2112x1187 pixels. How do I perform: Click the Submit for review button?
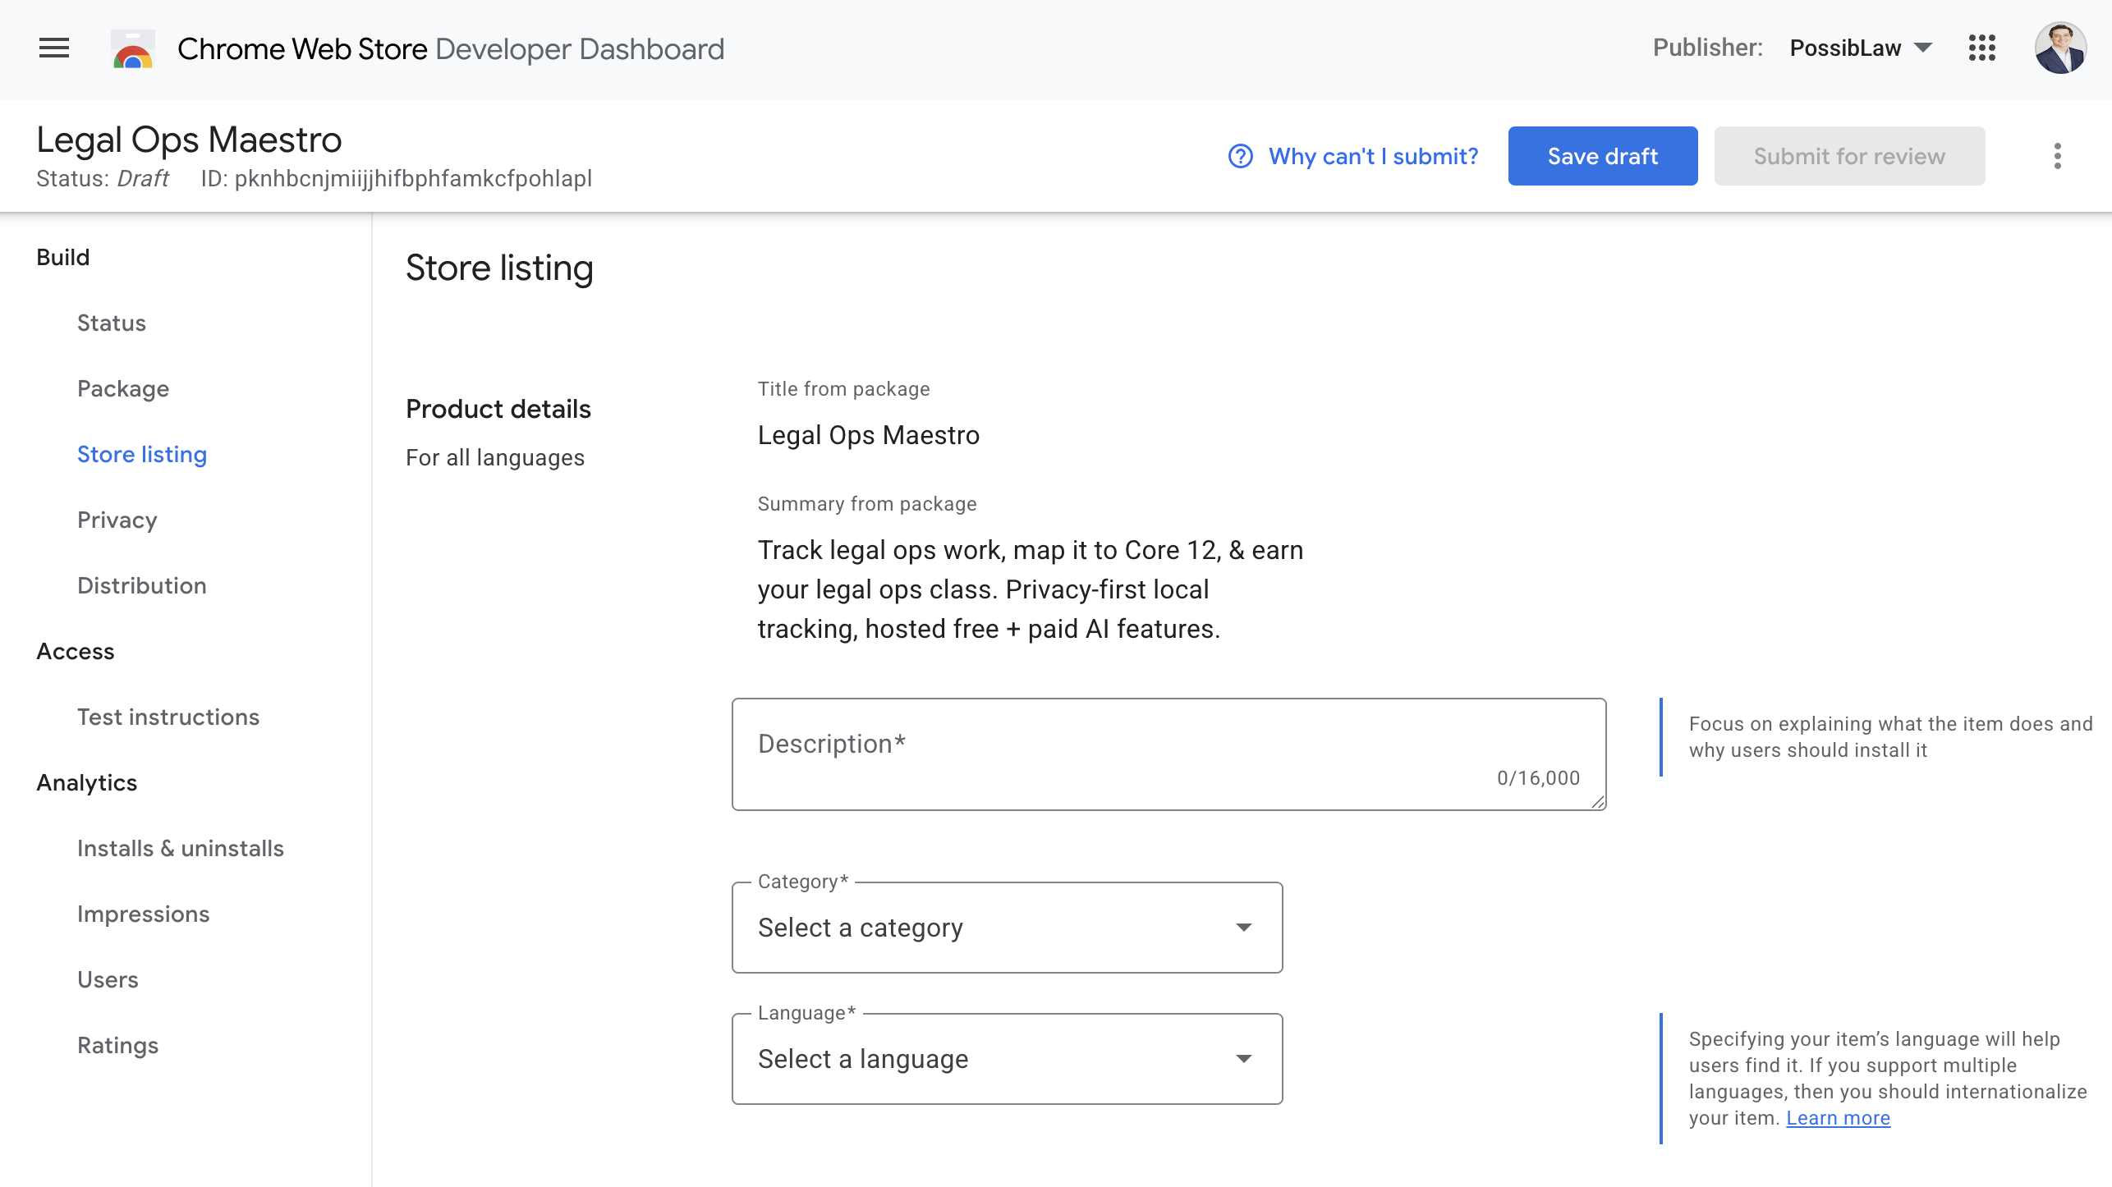(1849, 156)
